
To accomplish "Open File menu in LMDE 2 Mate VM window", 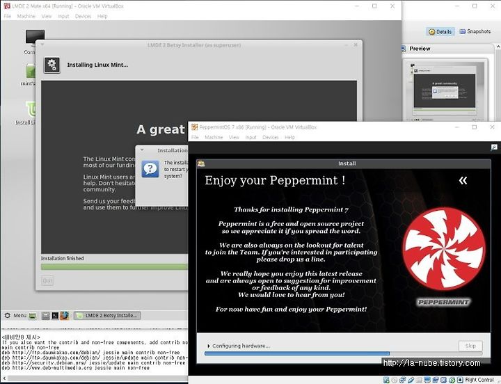I will [8, 16].
